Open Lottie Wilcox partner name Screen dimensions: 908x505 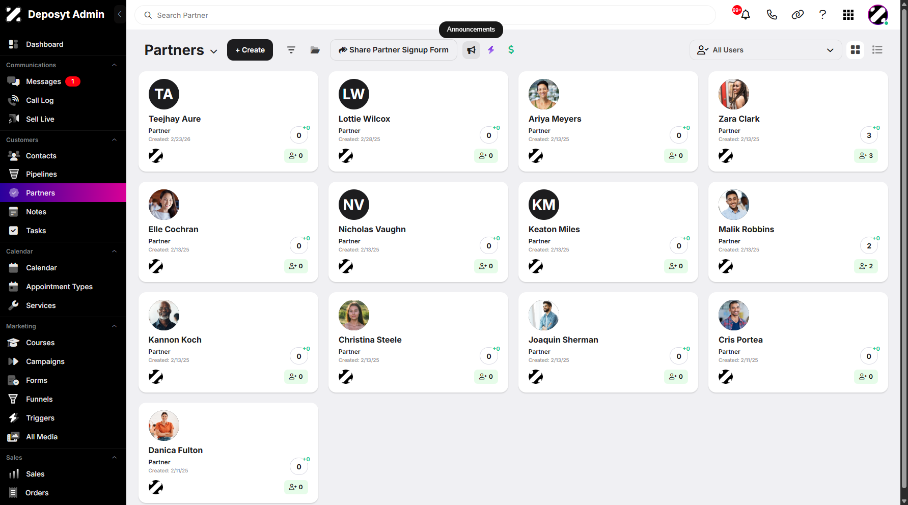pos(364,119)
